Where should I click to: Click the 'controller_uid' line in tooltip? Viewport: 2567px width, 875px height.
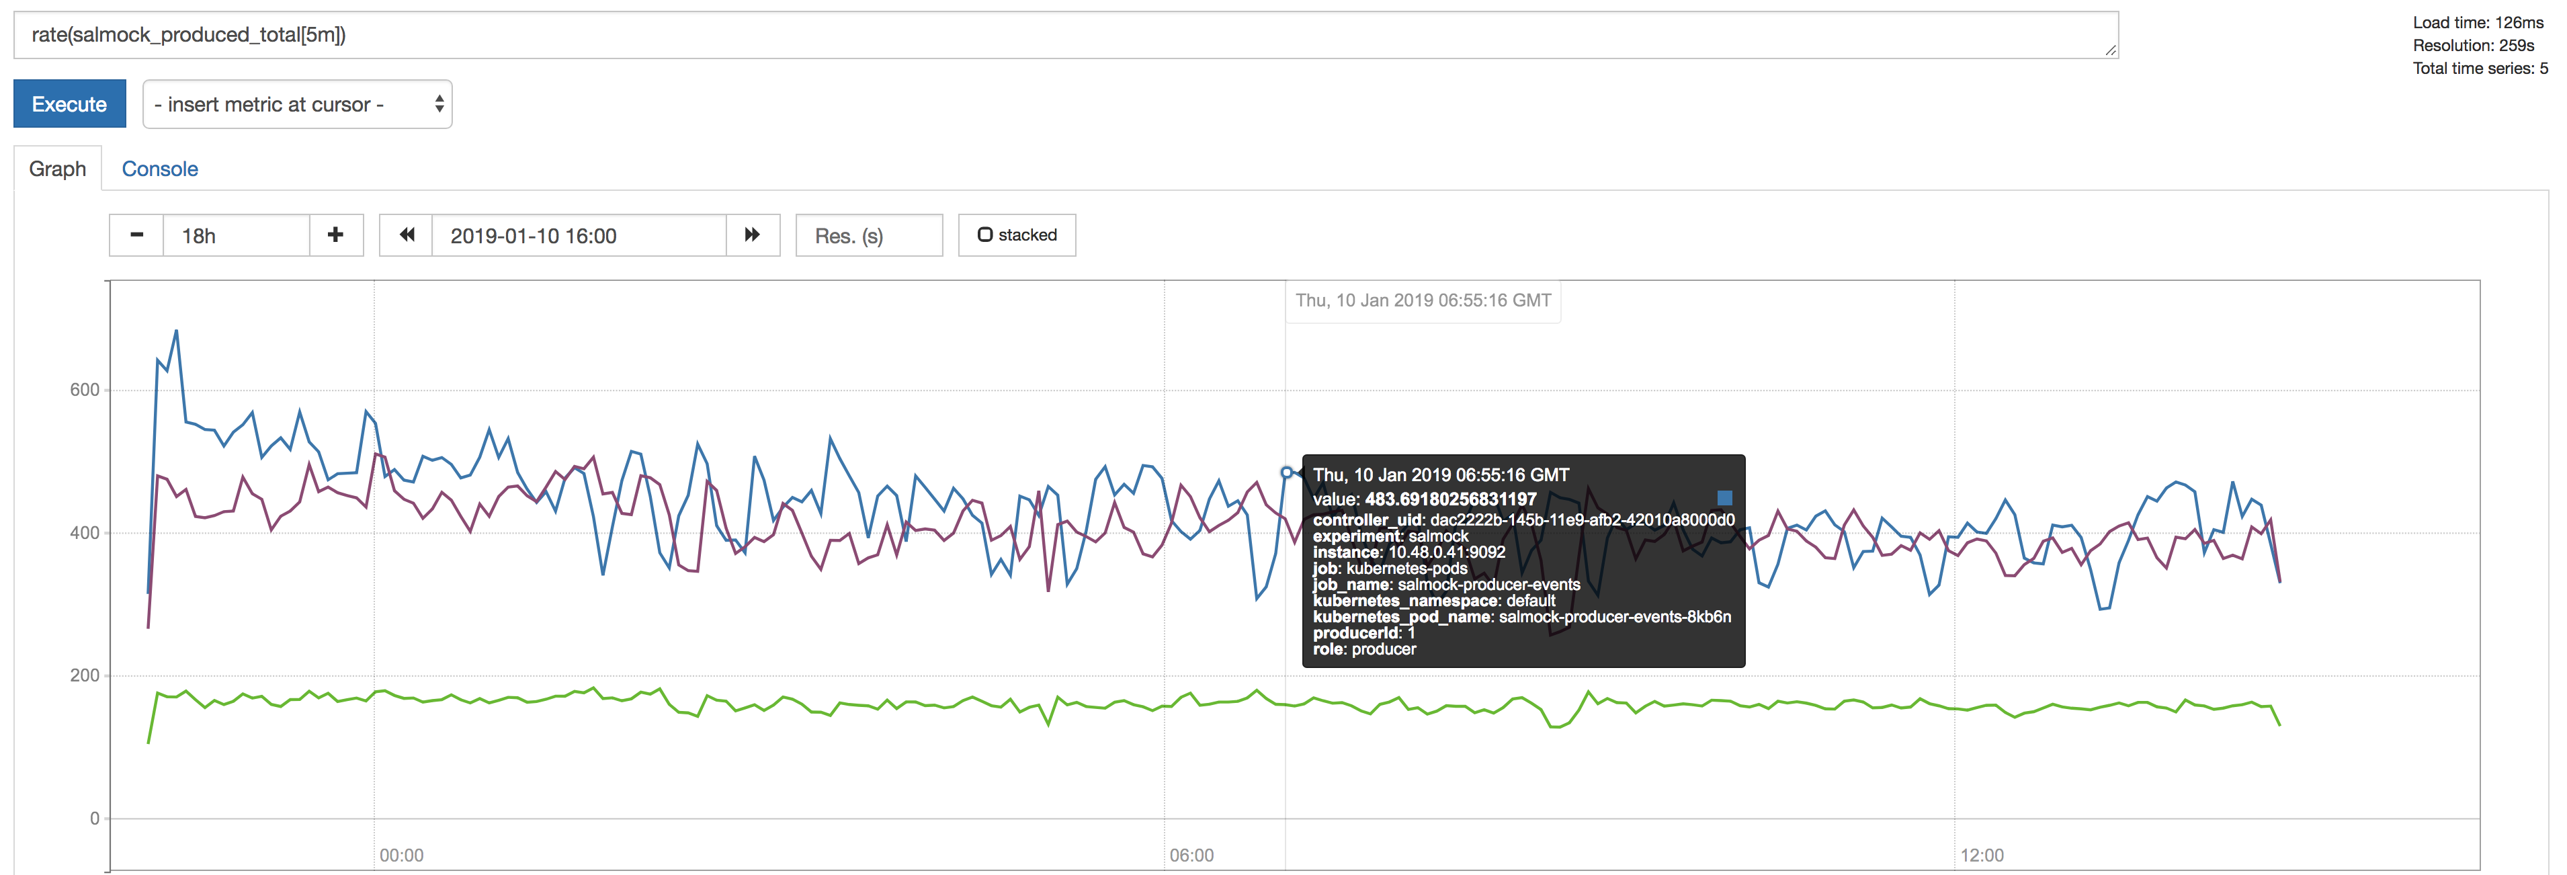tap(1523, 520)
